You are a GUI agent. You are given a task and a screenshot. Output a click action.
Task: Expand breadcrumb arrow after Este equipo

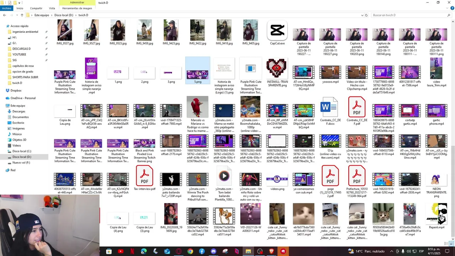(52, 15)
